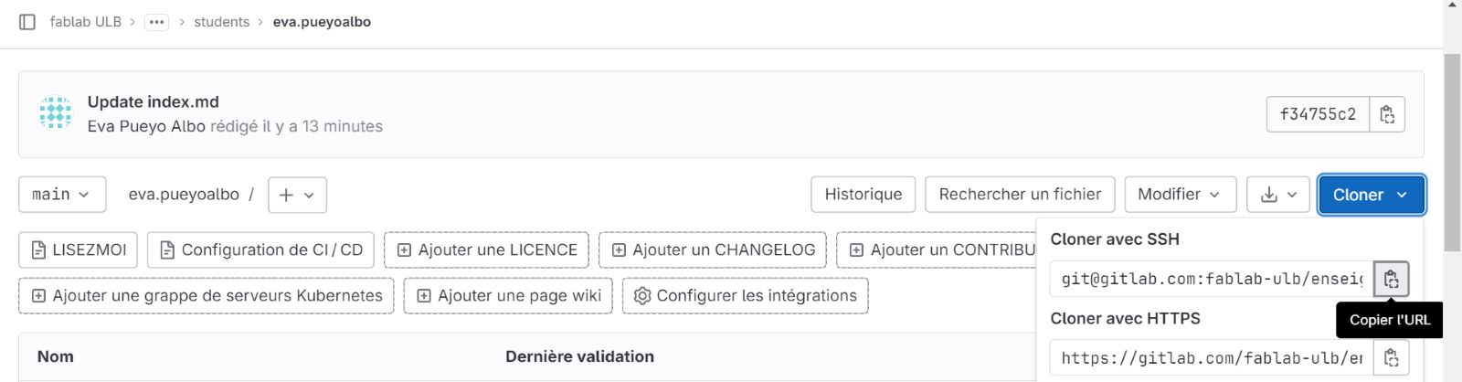Select Rechercher un fichier
Screen dimensions: 1462x382
[x=1020, y=195]
